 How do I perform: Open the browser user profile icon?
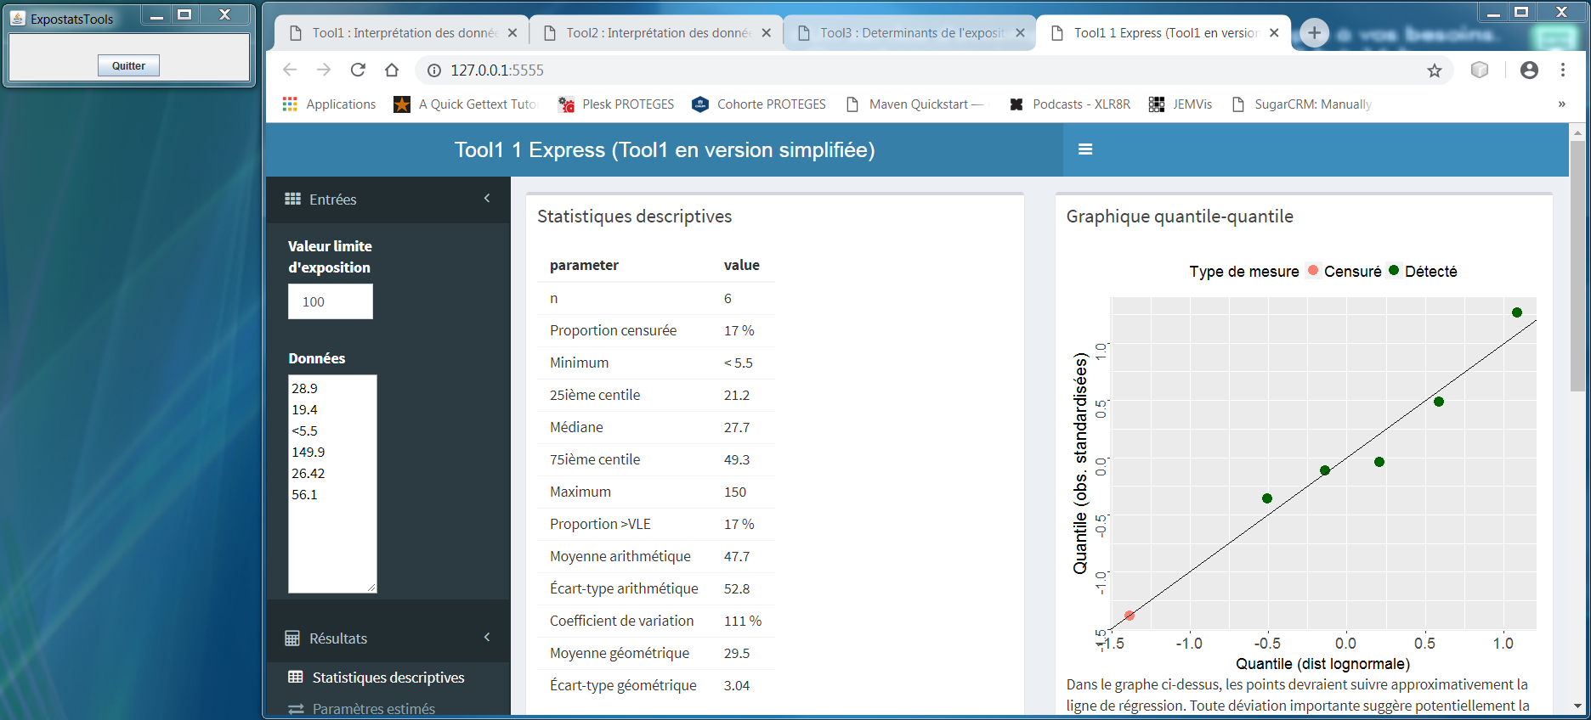[1529, 70]
